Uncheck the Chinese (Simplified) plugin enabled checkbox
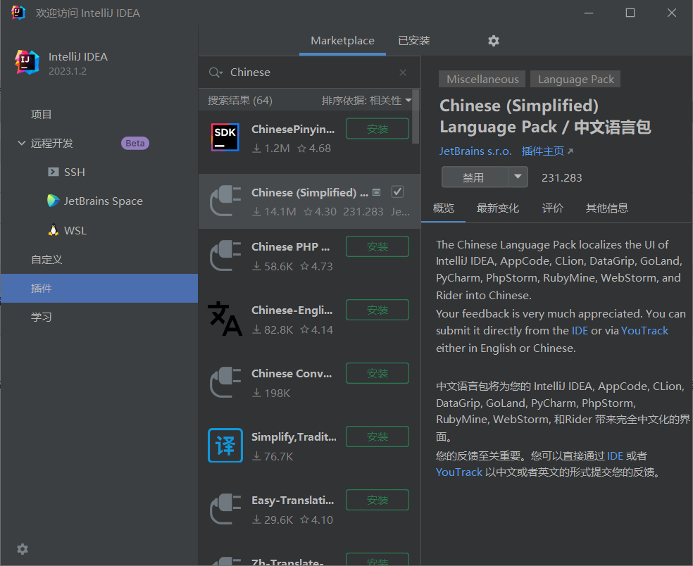This screenshot has width=693, height=566. click(397, 191)
